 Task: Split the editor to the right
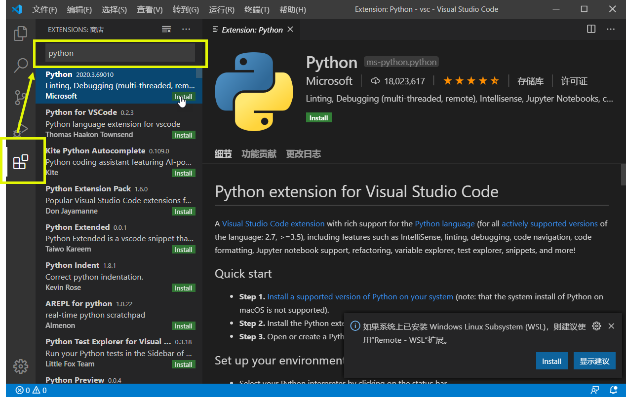pos(591,30)
